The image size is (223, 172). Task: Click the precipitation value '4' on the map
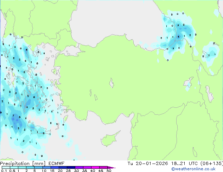pyautogui.click(x=27, y=107)
